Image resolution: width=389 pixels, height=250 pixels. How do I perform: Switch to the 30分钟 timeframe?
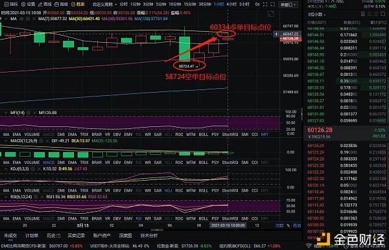(205, 5)
